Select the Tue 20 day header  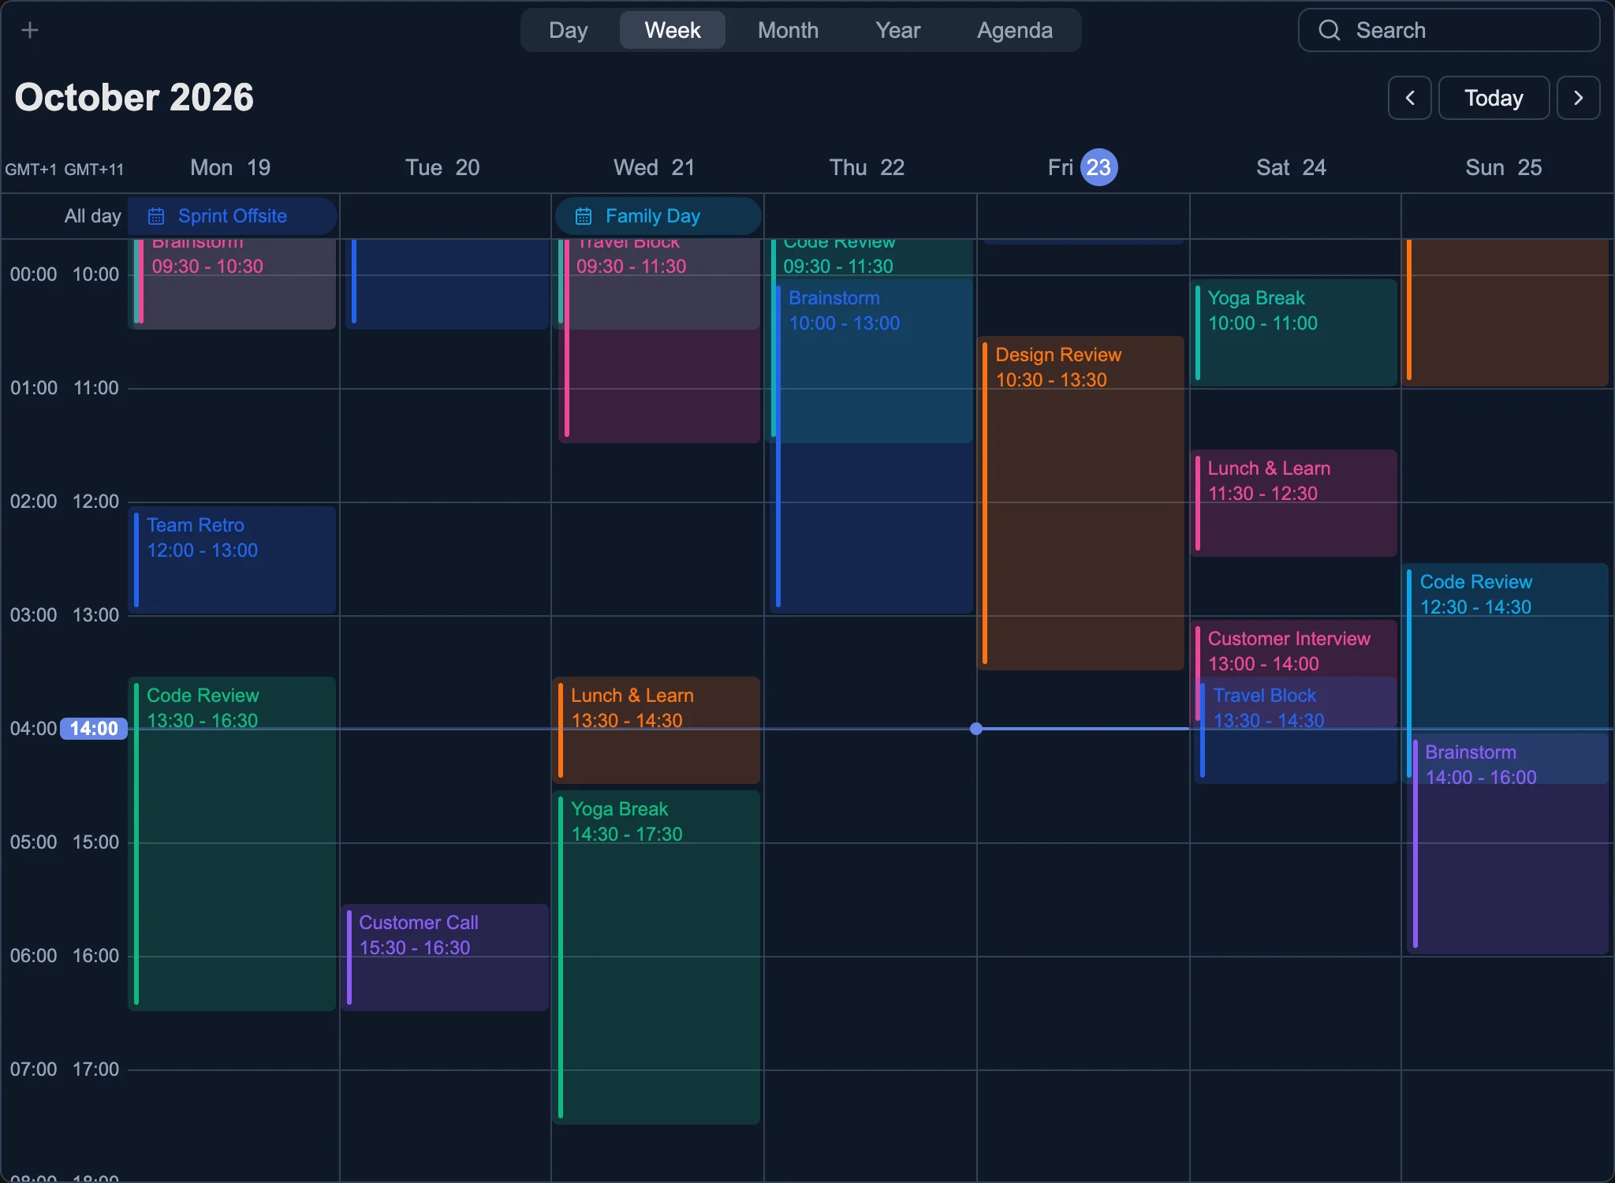pyautogui.click(x=442, y=167)
